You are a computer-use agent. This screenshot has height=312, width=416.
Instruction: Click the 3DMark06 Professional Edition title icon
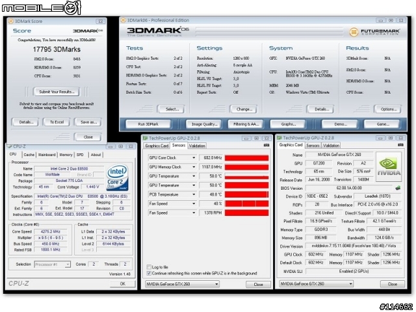[123, 20]
